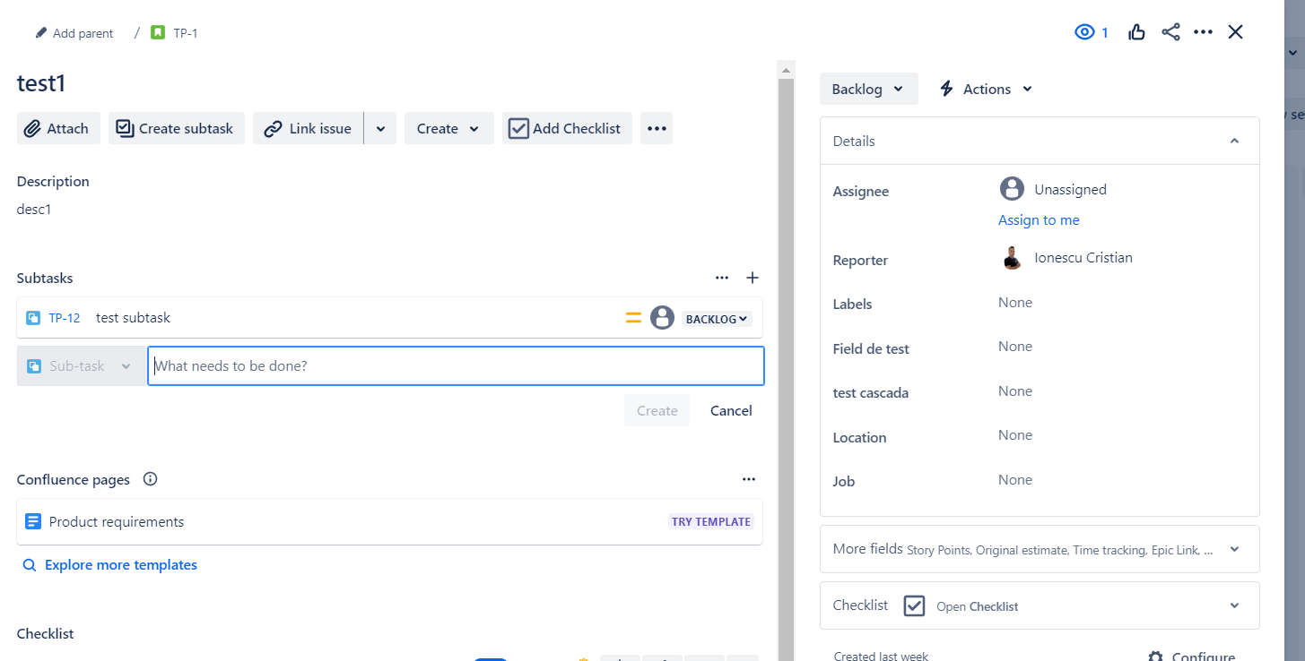Click the medium priority icon on TP-12
1305x661 pixels.
coord(633,318)
